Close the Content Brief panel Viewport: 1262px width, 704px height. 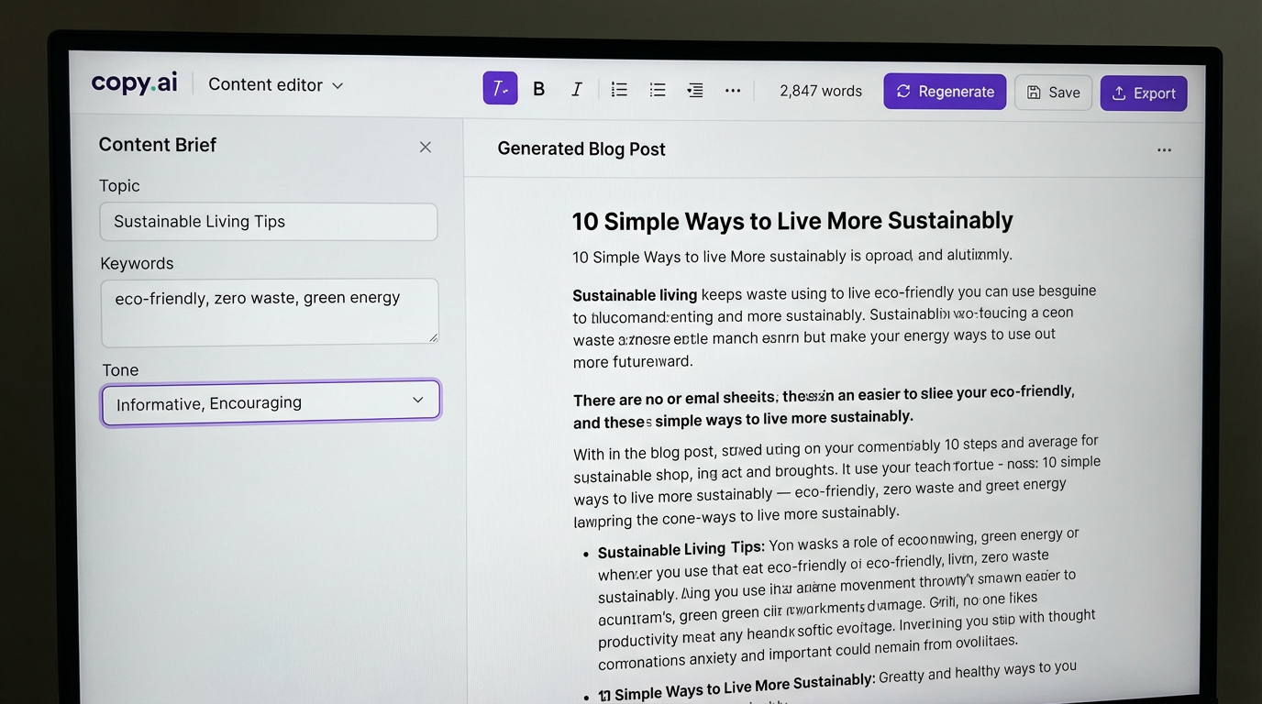(x=426, y=147)
